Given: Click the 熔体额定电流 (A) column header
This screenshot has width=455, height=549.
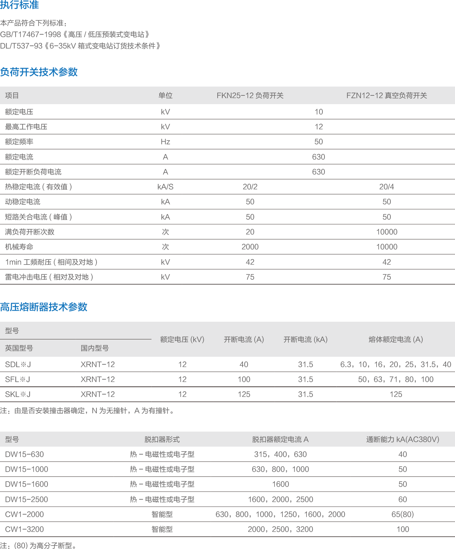Looking at the screenshot, I should click(x=396, y=339).
